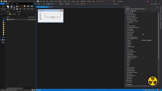The height and width of the screenshot is (91, 162).
Task: Open the blue File tab in Explorer
Action: tap(3, 4)
